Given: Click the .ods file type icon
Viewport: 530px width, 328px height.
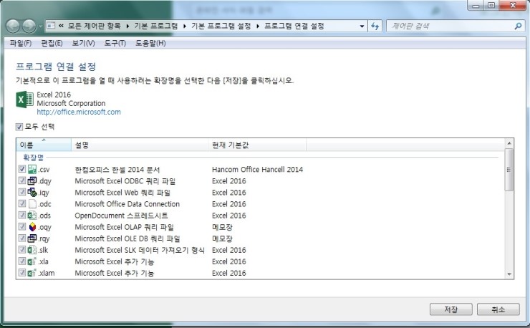Looking at the screenshot, I should (x=32, y=216).
